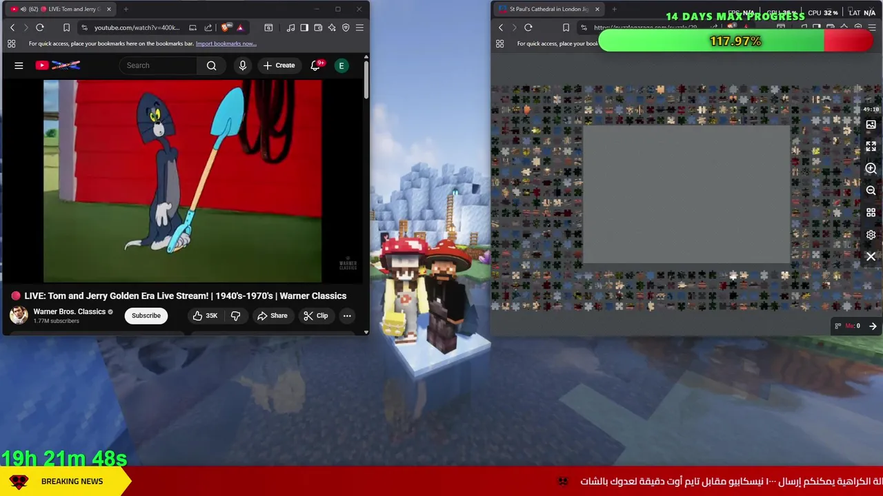Go back in the YouTube browser window
The width and height of the screenshot is (883, 496).
click(12, 28)
